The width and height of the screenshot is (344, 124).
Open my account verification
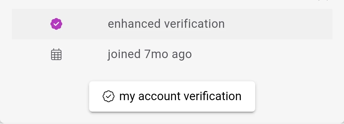(172, 97)
